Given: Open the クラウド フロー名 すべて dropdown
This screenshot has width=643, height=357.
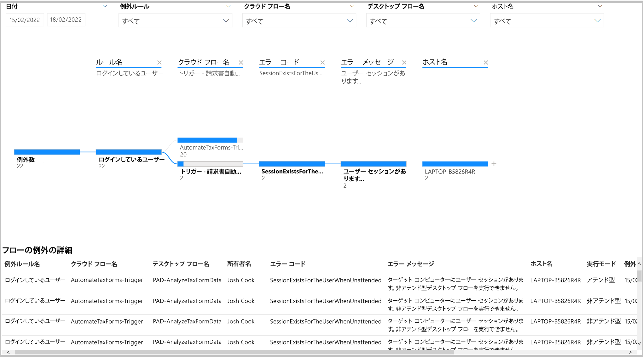Looking at the screenshot, I should tap(299, 20).
